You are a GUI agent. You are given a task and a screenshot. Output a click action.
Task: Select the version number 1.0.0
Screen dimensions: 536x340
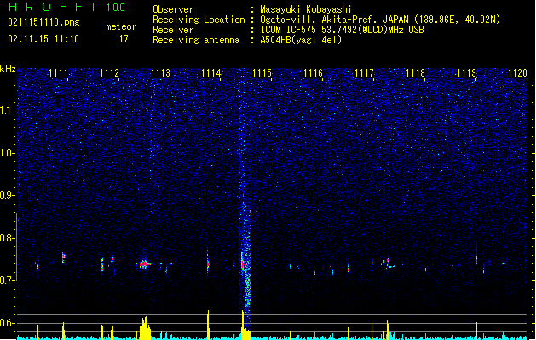116,8
